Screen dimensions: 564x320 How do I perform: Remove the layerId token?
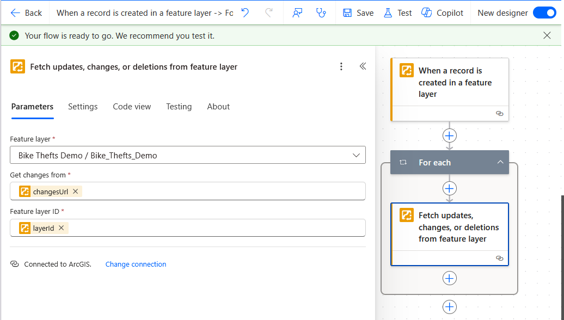click(x=62, y=227)
